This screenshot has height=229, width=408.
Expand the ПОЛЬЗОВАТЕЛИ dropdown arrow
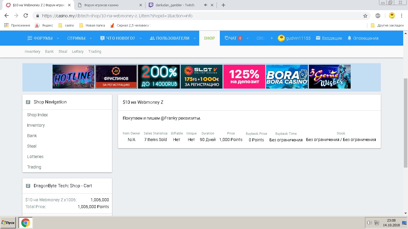(x=194, y=38)
